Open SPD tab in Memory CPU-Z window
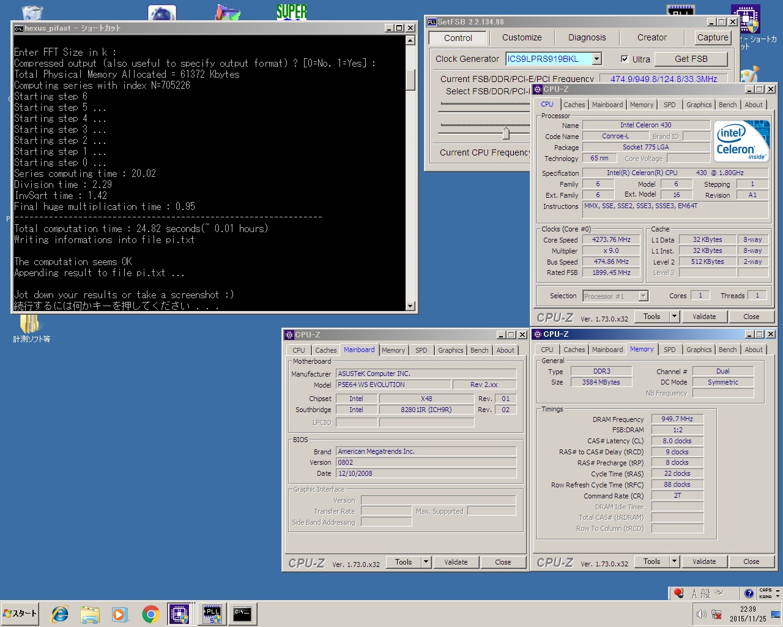The image size is (783, 627). point(670,350)
